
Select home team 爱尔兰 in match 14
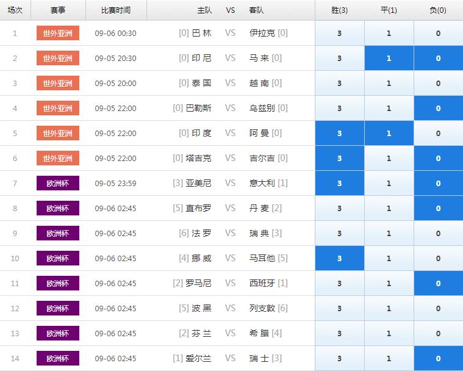[x=198, y=358]
